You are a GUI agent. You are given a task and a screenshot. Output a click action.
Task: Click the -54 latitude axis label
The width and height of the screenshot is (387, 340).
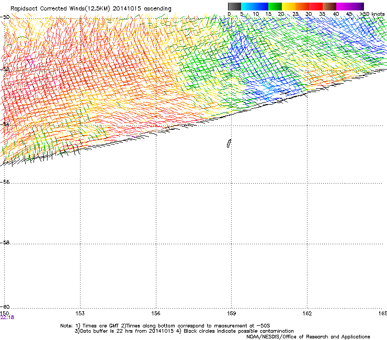[5, 124]
